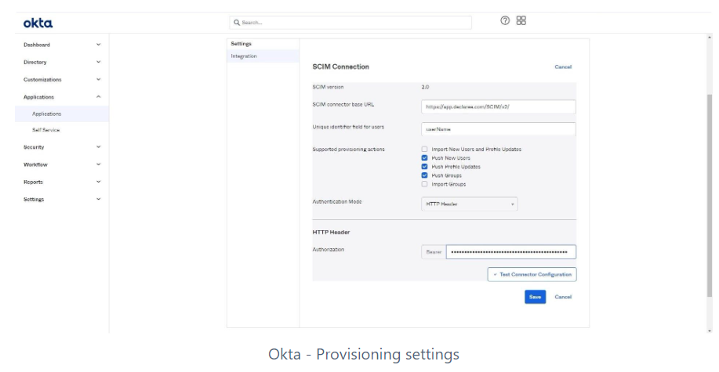Open Self Service in sidebar

click(45, 130)
